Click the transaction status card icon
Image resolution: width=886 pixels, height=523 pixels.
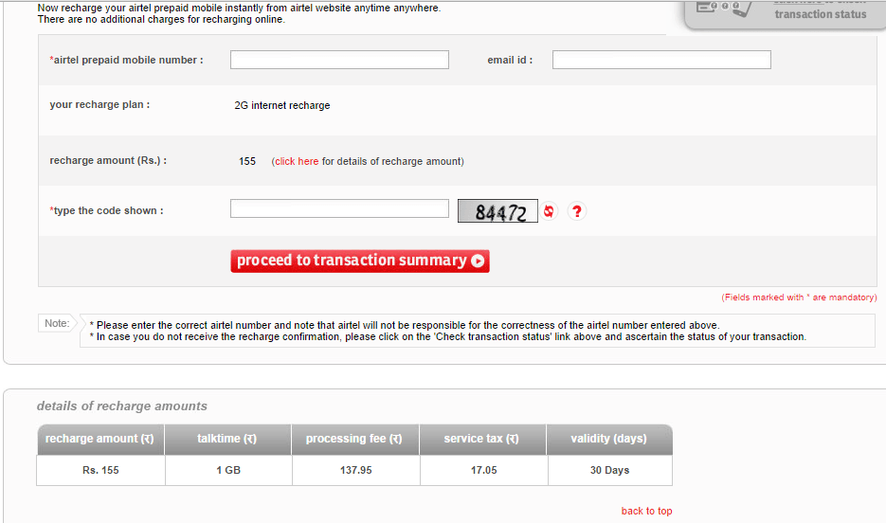coord(724,8)
